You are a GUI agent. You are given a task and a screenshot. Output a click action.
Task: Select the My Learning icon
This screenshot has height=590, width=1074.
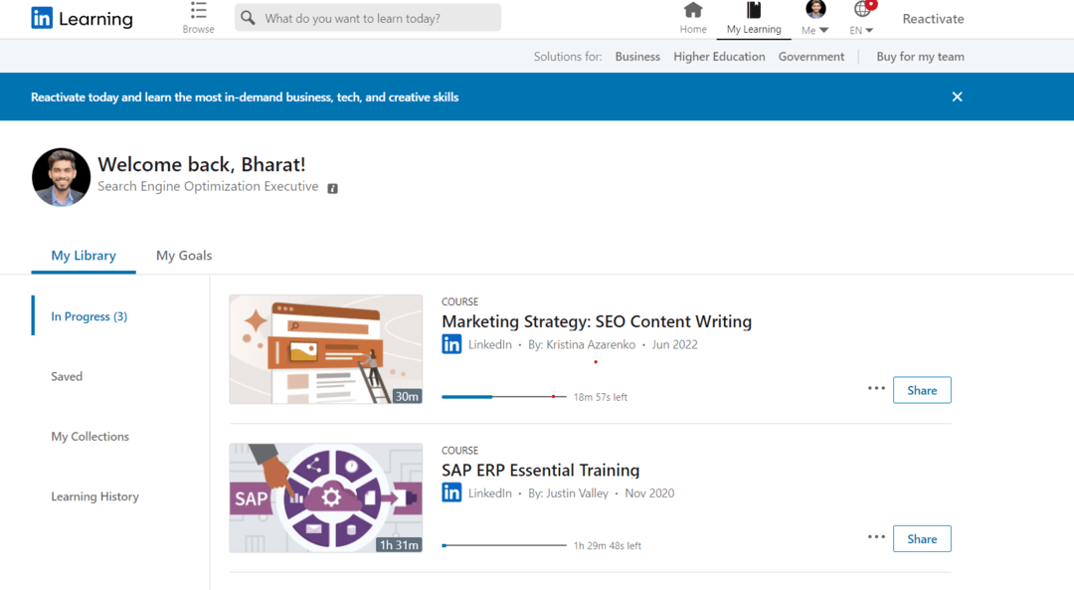click(x=753, y=18)
